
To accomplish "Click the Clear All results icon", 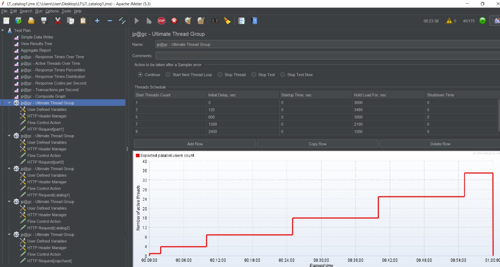I will (x=201, y=21).
